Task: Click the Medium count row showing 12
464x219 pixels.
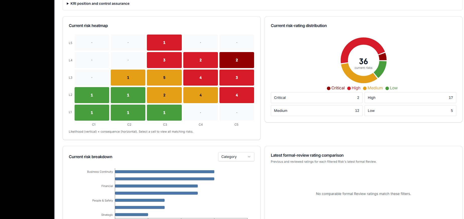Action: (317, 111)
